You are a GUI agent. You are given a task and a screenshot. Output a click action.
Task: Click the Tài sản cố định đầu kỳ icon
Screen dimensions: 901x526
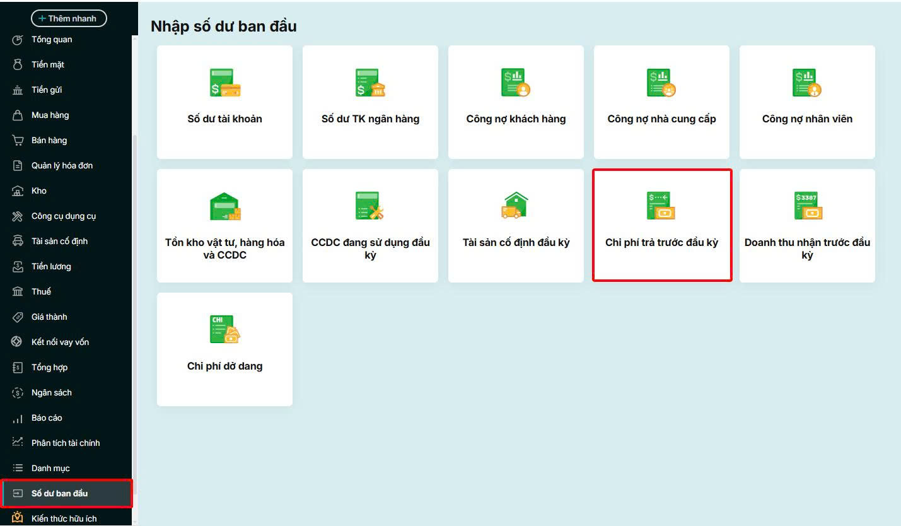coord(515,206)
